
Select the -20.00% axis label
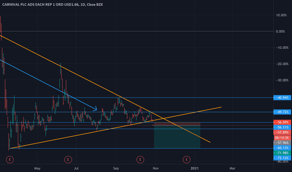point(282,64)
